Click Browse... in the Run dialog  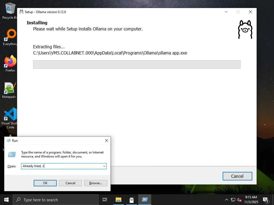(x=96, y=183)
